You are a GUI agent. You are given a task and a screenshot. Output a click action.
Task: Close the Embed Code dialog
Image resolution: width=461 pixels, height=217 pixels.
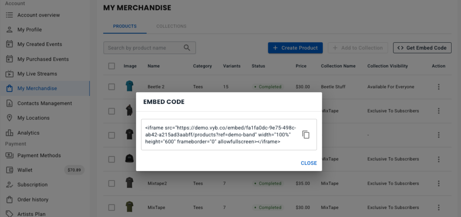309,163
